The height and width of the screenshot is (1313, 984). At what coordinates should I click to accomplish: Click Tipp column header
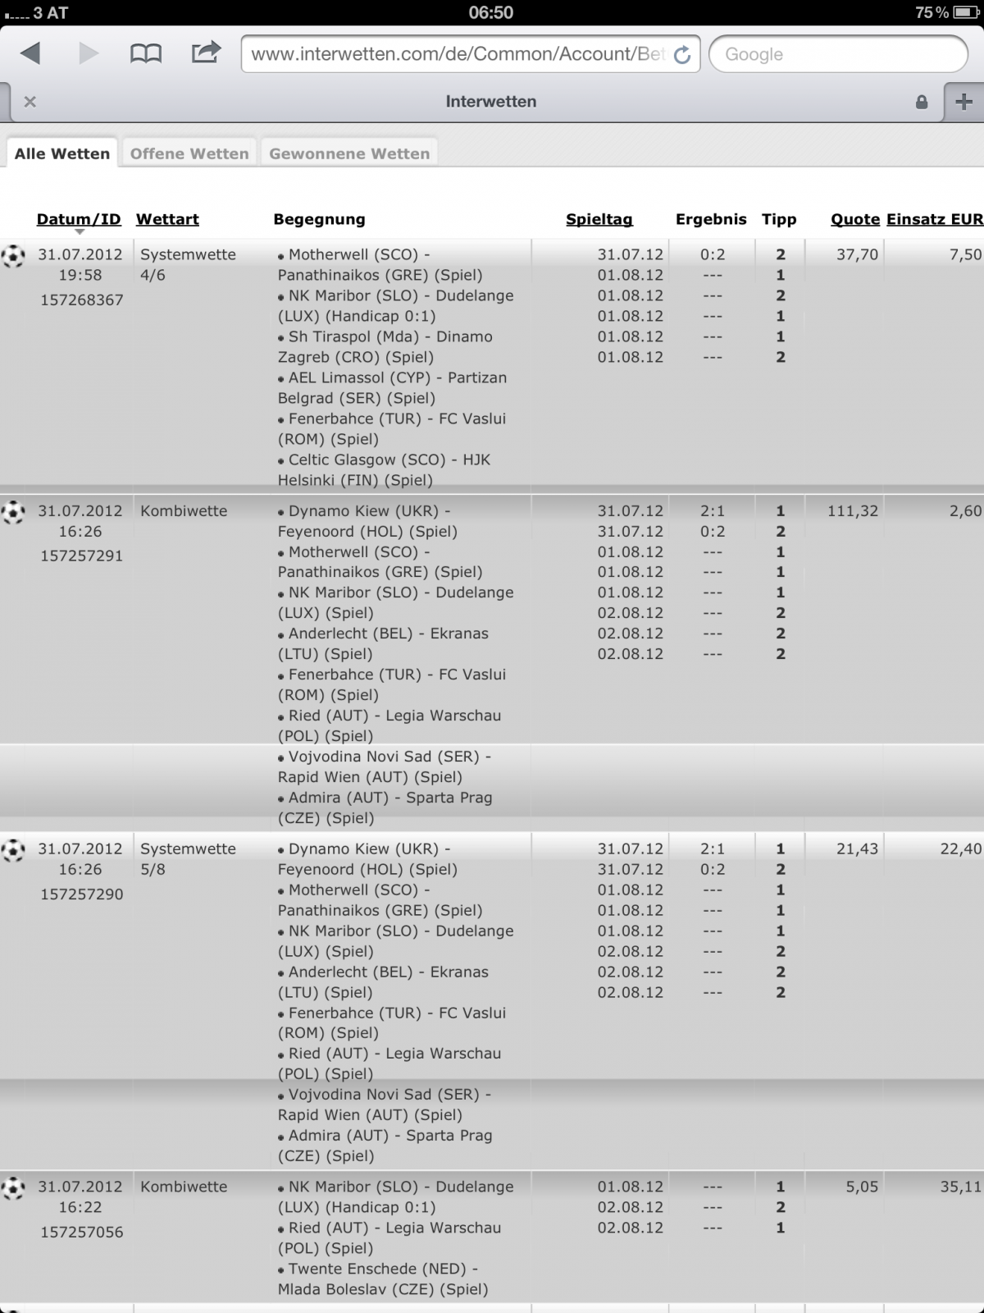[x=779, y=219]
